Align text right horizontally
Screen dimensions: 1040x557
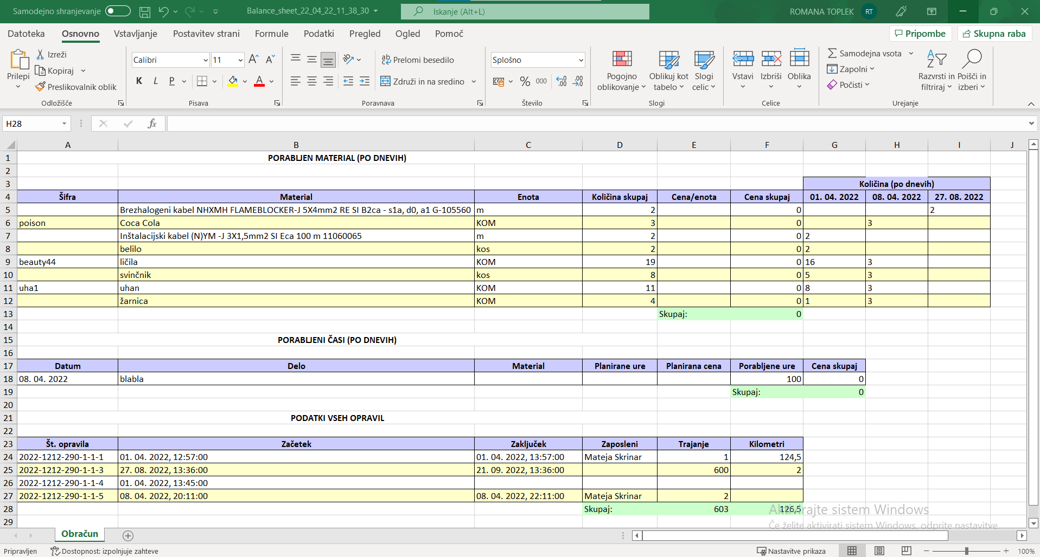328,81
